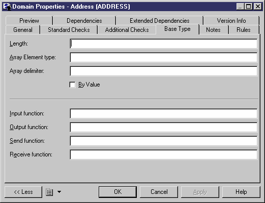
Task: Click the OK button
Action: point(117,192)
